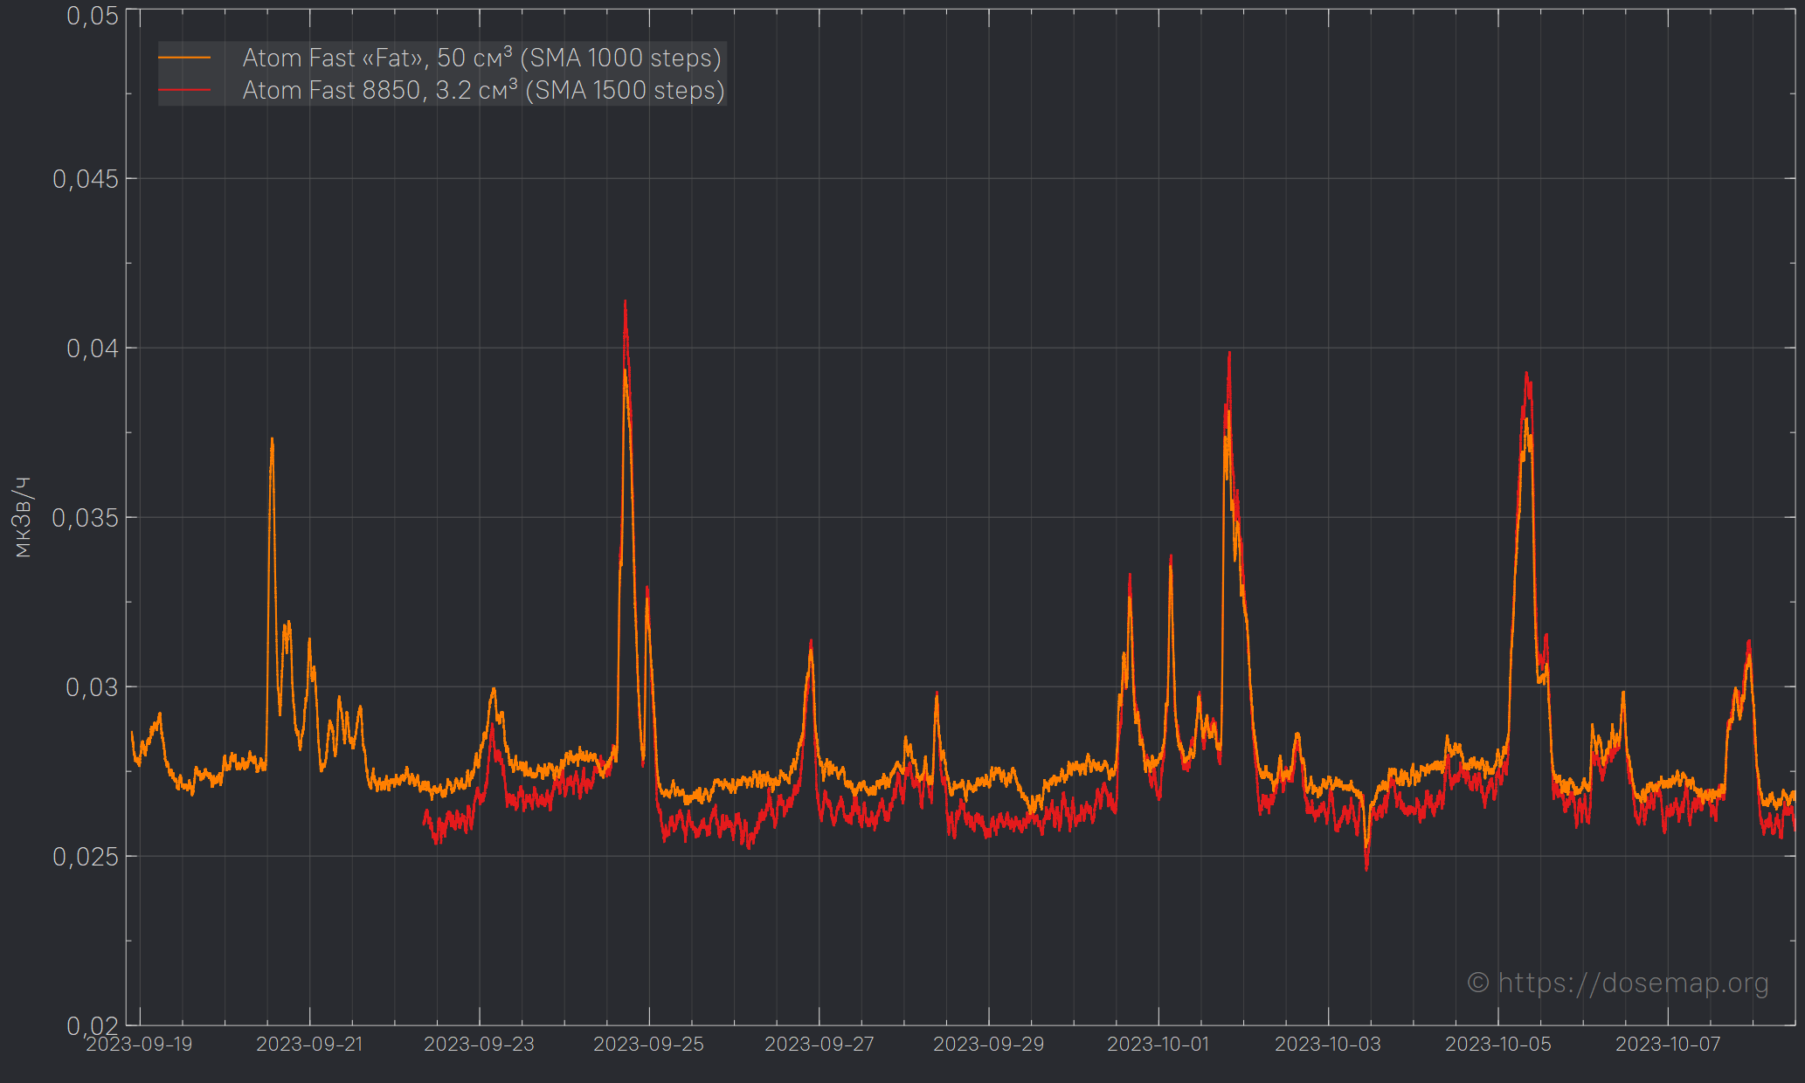Click the 0,035 y-axis tick label
This screenshot has width=1805, height=1083.
point(86,518)
